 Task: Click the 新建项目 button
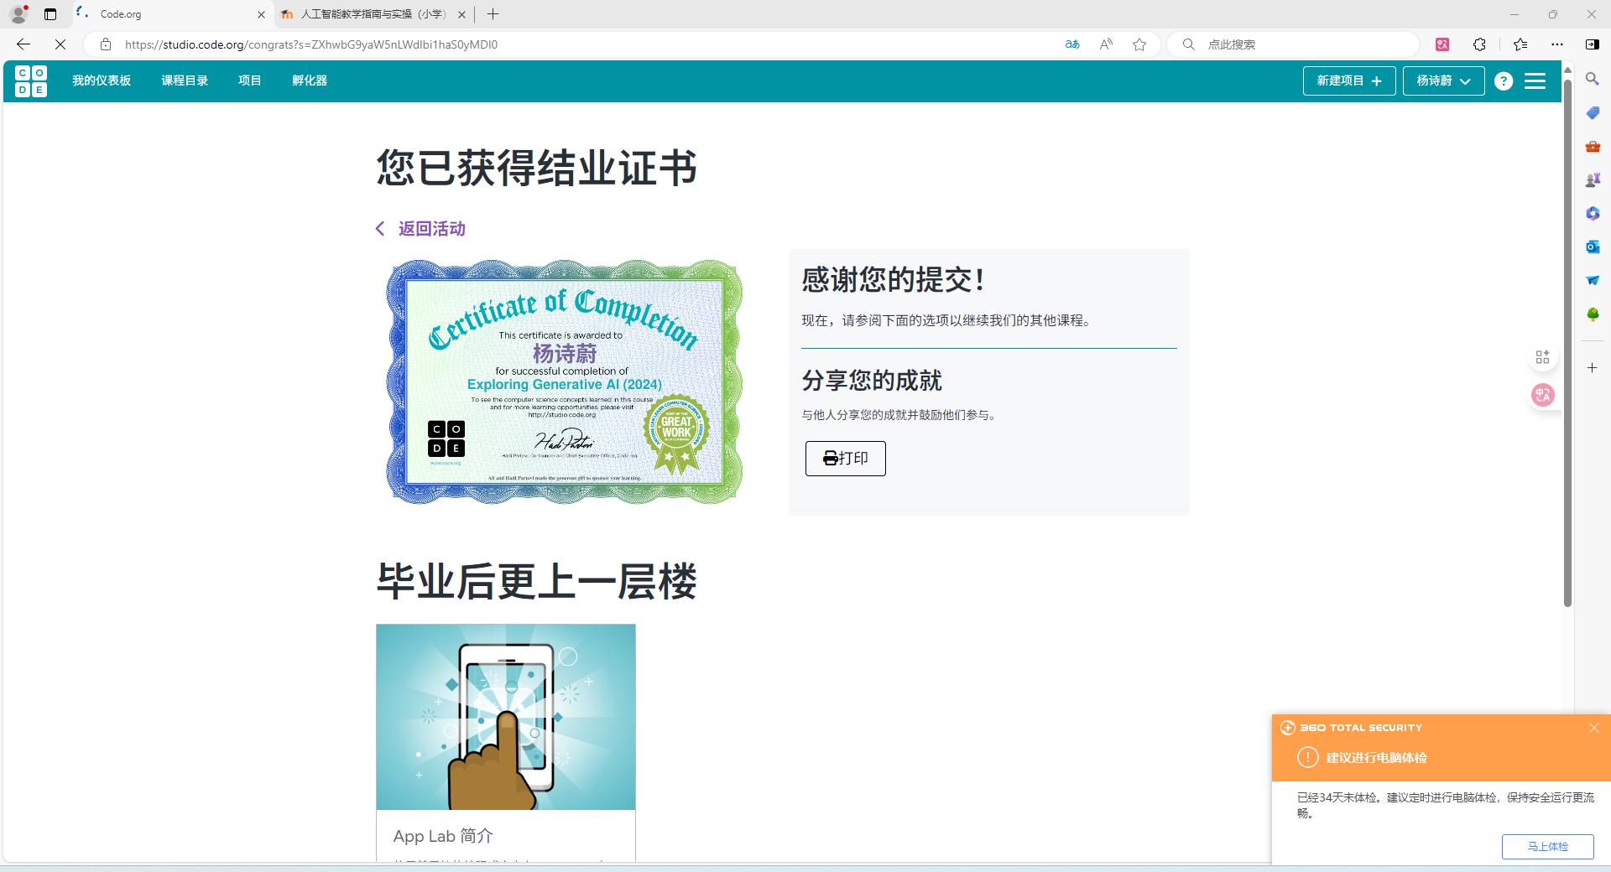coord(1349,81)
